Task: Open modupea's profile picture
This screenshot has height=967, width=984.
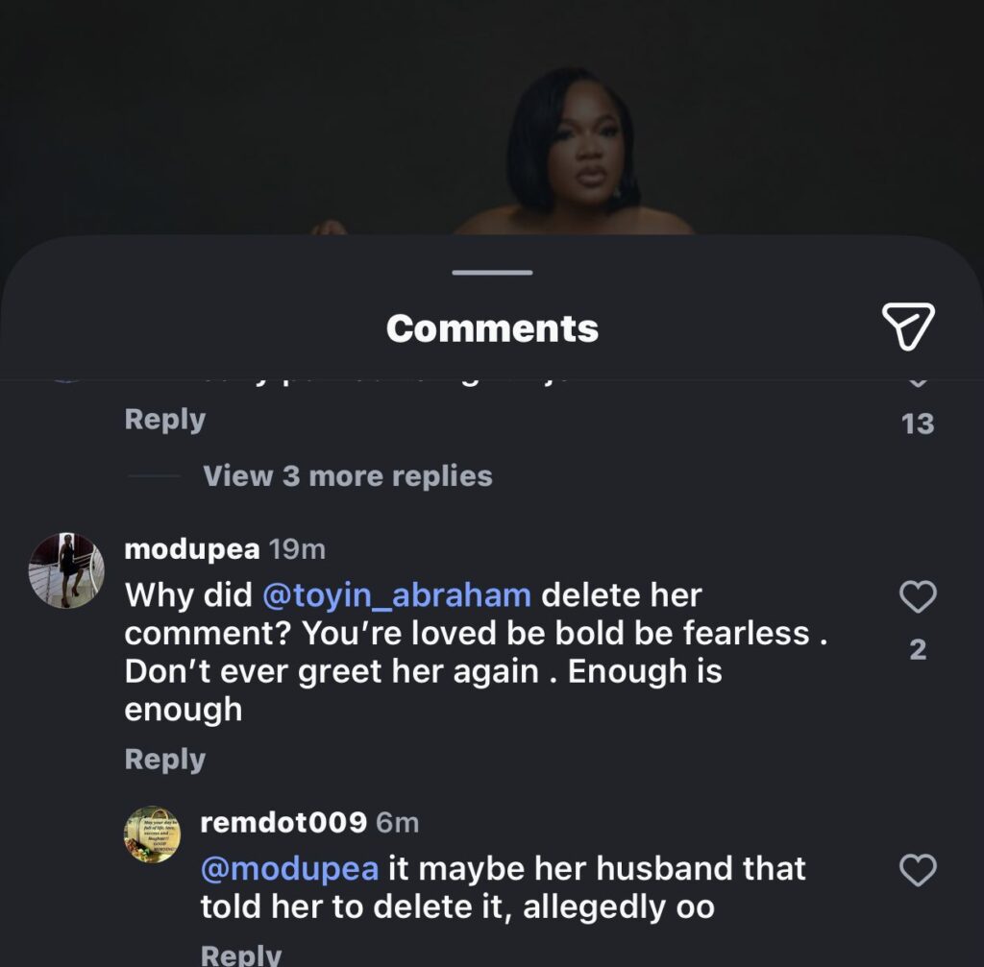Action: point(65,570)
